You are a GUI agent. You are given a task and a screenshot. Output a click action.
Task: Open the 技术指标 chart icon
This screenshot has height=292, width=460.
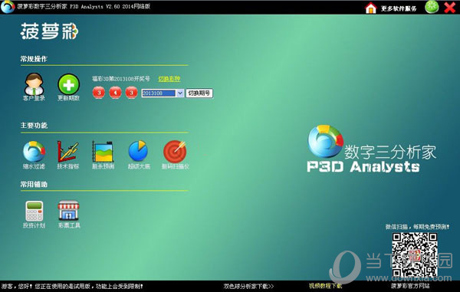pyautogui.click(x=68, y=155)
